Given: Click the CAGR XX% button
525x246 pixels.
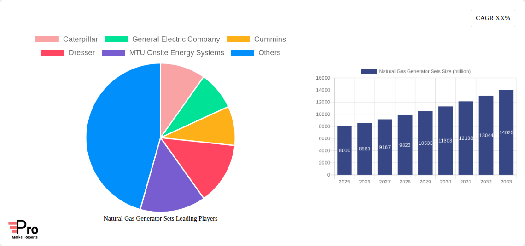Looking at the screenshot, I should point(492,18).
